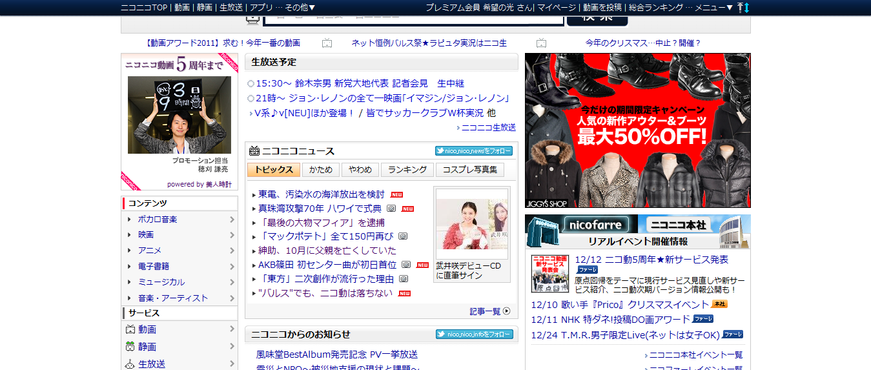Open the コスプレ写真集 news tab
This screenshot has height=370, width=871.
coord(470,170)
